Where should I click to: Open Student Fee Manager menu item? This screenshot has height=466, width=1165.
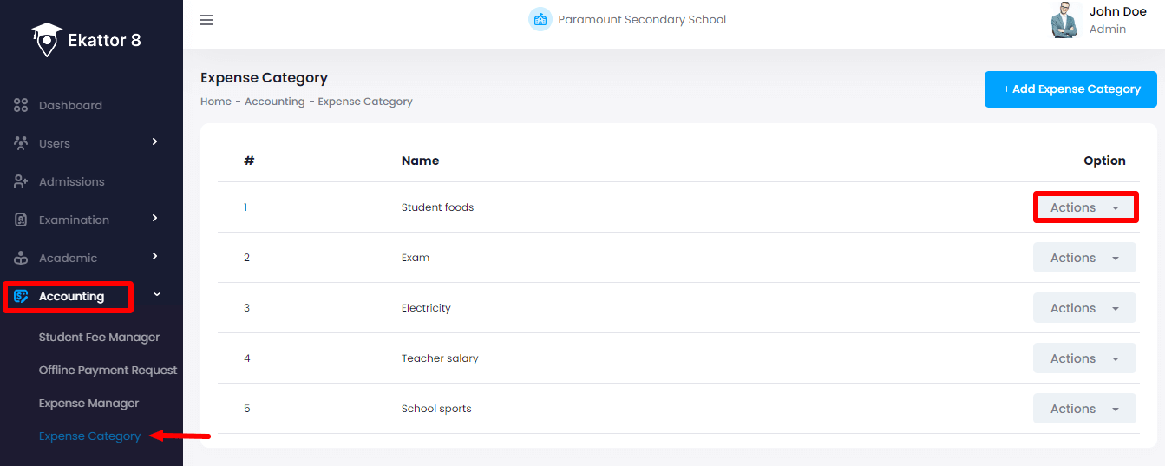[99, 337]
